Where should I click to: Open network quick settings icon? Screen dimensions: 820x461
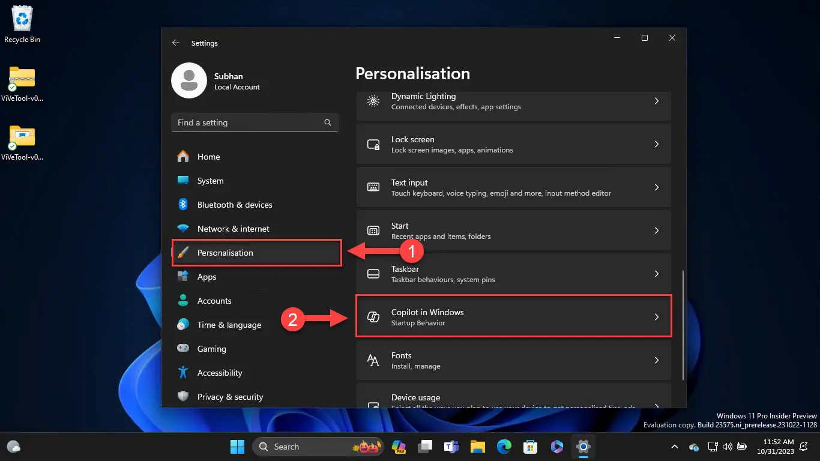pos(713,447)
